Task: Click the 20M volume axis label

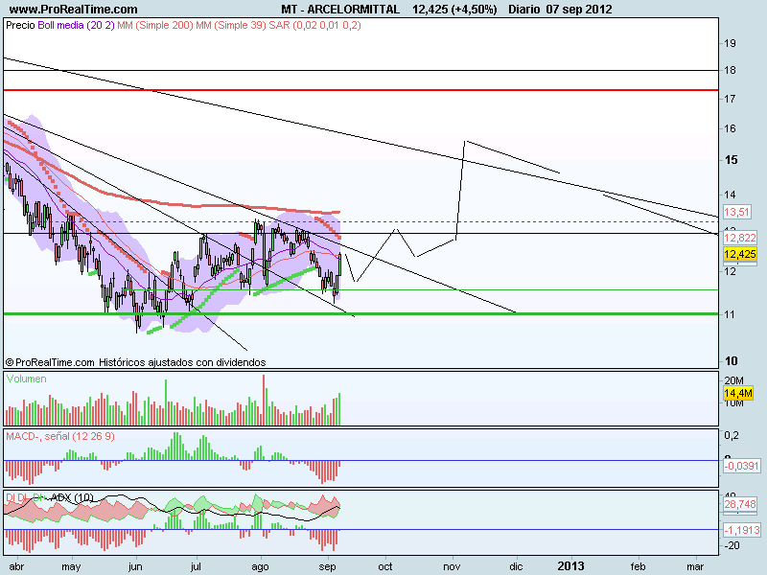Action: point(733,380)
